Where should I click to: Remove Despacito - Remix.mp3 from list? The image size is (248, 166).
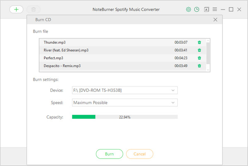pos(199,66)
